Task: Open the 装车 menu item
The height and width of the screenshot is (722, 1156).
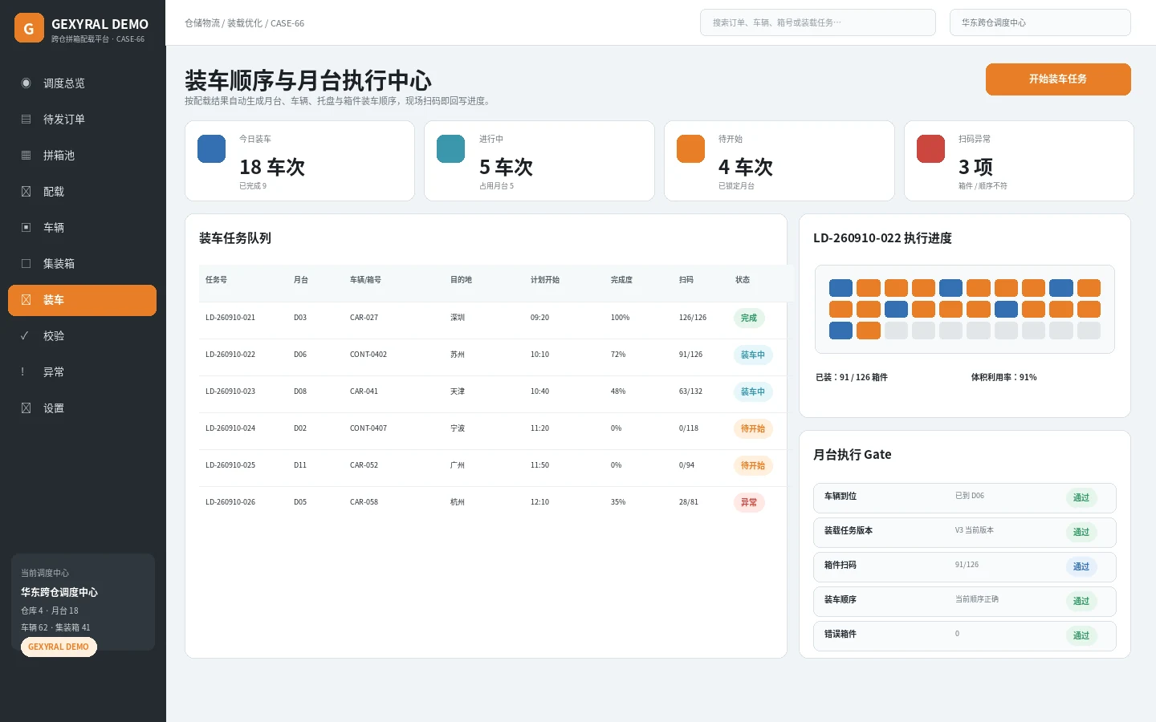Action: click(82, 300)
